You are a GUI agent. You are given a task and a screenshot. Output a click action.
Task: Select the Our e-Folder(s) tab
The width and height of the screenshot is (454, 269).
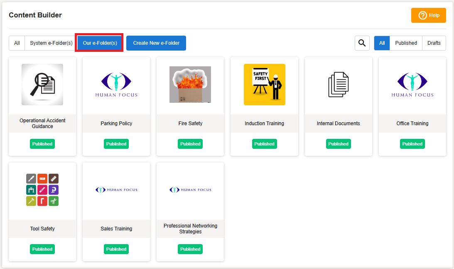[100, 43]
